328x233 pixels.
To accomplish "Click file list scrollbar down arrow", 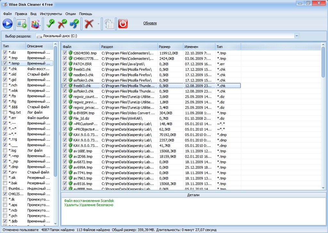I will point(323,188).
